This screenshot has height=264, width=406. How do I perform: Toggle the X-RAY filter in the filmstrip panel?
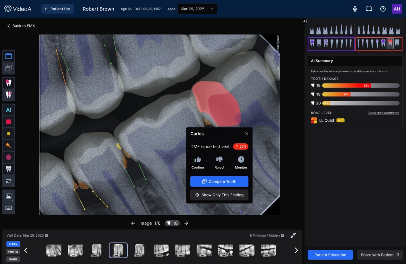coord(13,244)
